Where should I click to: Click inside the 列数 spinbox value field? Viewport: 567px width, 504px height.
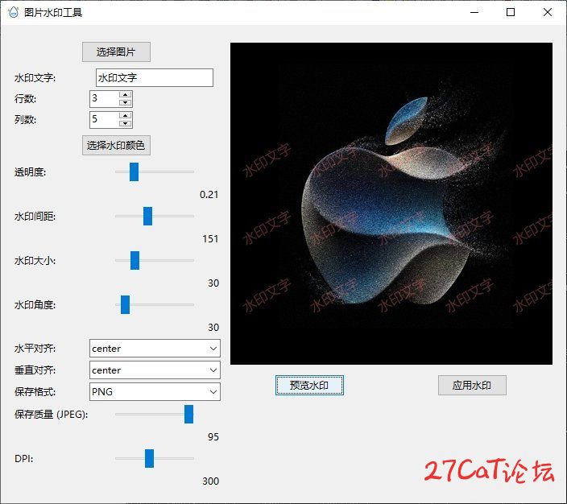point(105,119)
